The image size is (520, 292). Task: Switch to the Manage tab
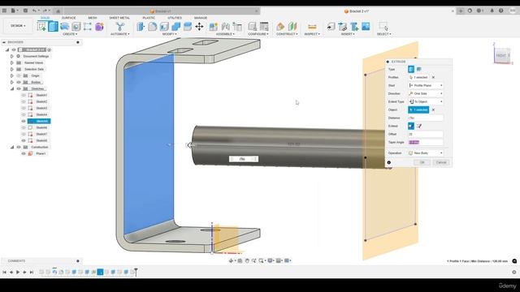click(201, 18)
